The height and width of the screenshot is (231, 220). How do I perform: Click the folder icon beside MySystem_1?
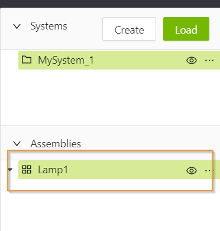(27, 60)
